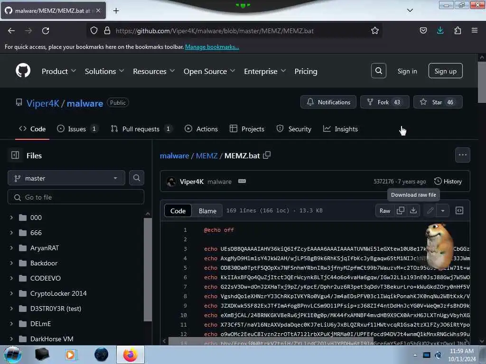The height and width of the screenshot is (364, 486).
Task: Expand the 000 folder
Action: pyautogui.click(x=11, y=217)
